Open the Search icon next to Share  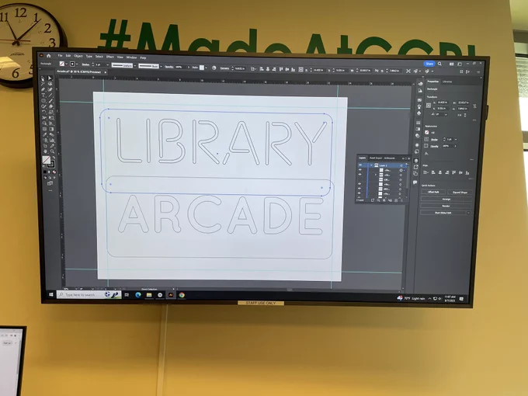439,64
